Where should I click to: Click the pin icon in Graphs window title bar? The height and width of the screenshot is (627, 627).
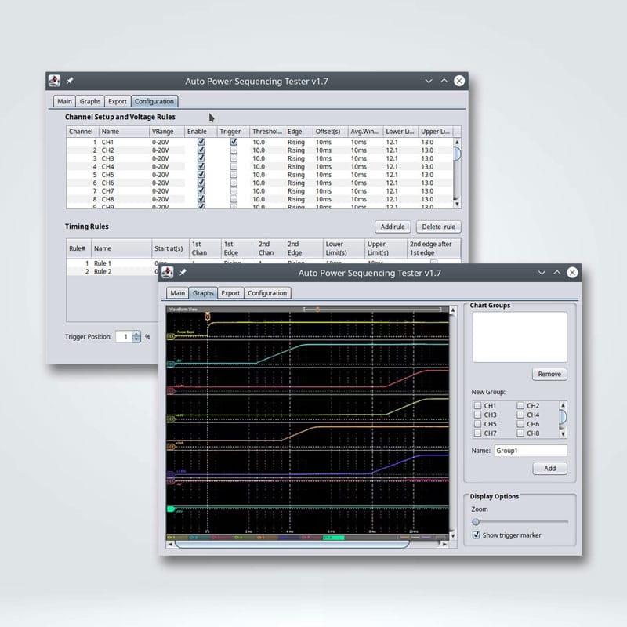(x=183, y=272)
